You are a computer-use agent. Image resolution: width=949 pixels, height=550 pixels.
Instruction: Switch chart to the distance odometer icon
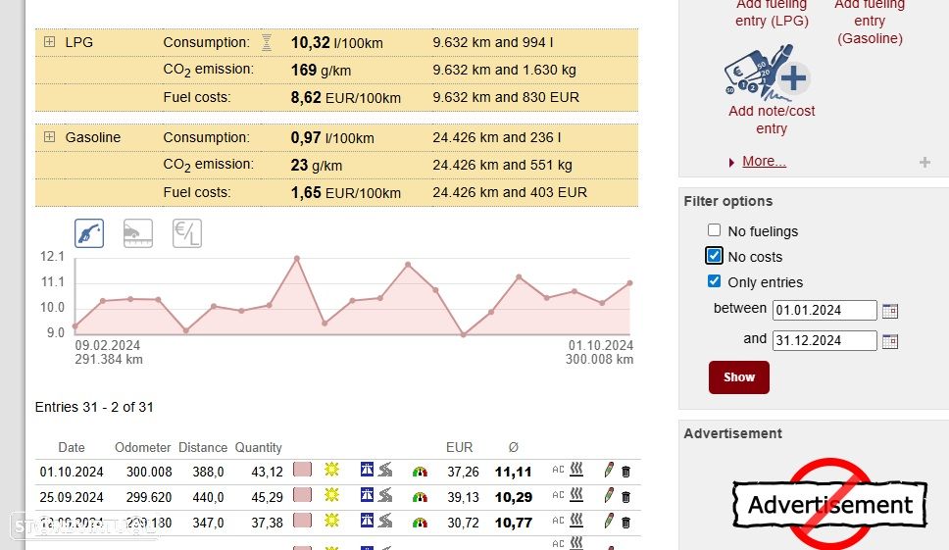(x=138, y=233)
